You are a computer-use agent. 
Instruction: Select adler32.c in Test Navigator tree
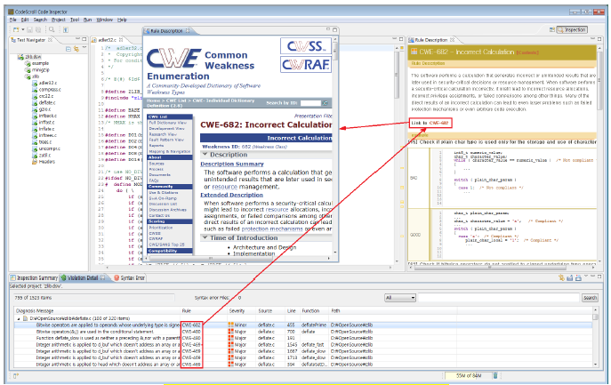click(x=47, y=83)
